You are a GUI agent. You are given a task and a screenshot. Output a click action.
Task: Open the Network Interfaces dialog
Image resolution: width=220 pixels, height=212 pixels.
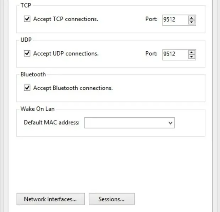coord(50,199)
